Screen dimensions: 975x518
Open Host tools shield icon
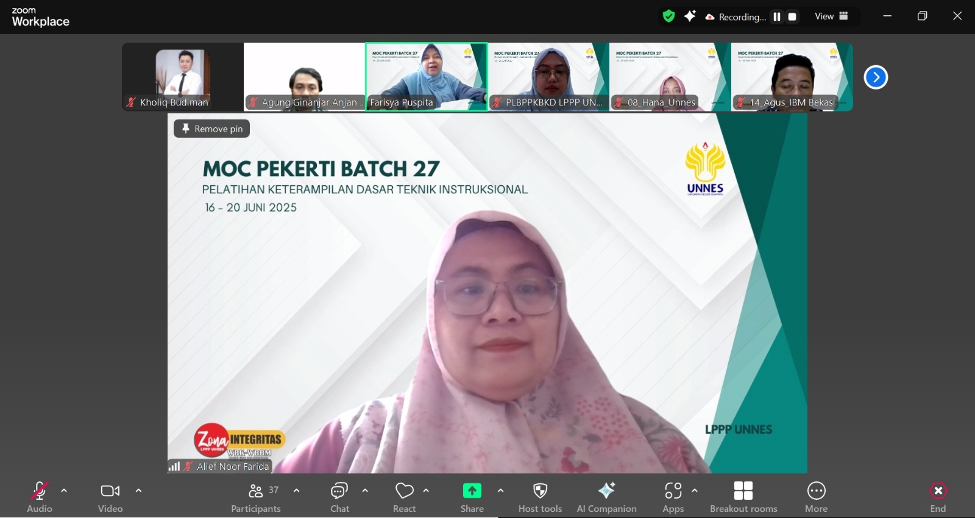540,497
